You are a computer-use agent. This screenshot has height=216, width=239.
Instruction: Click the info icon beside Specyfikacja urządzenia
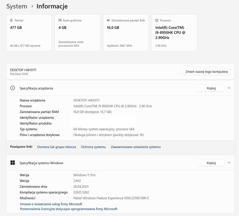click(x=13, y=88)
